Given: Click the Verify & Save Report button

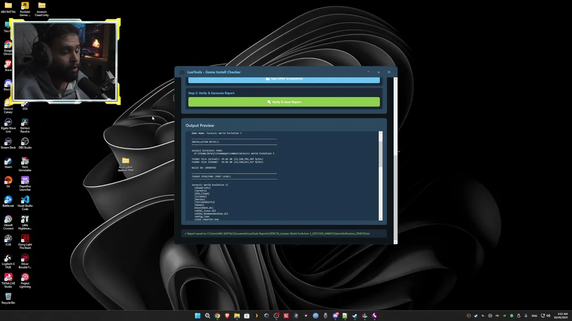Looking at the screenshot, I should click(284, 102).
